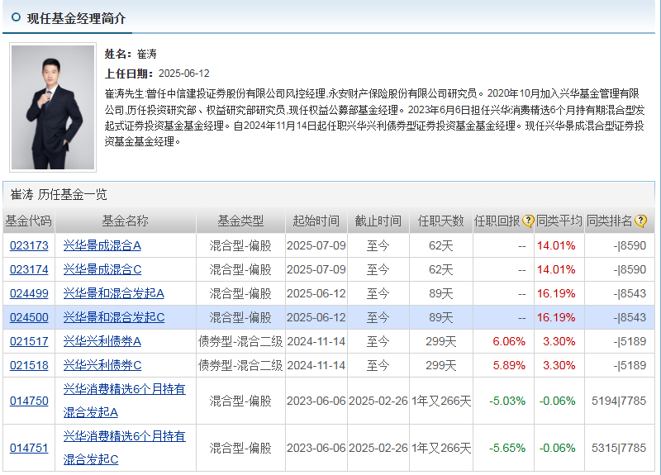Click the ranking 5315|7785 cell

pyautogui.click(x=618, y=449)
